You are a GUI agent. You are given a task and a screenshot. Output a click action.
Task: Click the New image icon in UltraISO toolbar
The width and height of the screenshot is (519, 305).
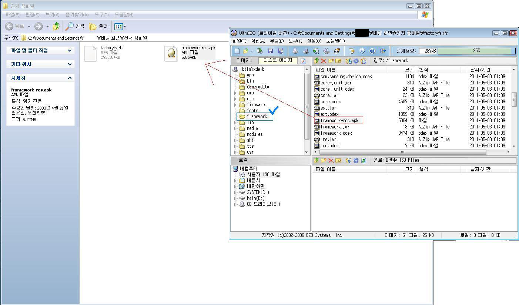[x=237, y=51]
